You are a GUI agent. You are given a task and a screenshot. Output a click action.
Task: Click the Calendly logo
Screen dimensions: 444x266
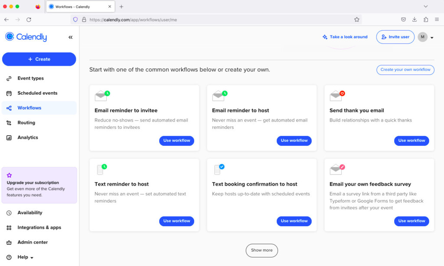point(26,37)
